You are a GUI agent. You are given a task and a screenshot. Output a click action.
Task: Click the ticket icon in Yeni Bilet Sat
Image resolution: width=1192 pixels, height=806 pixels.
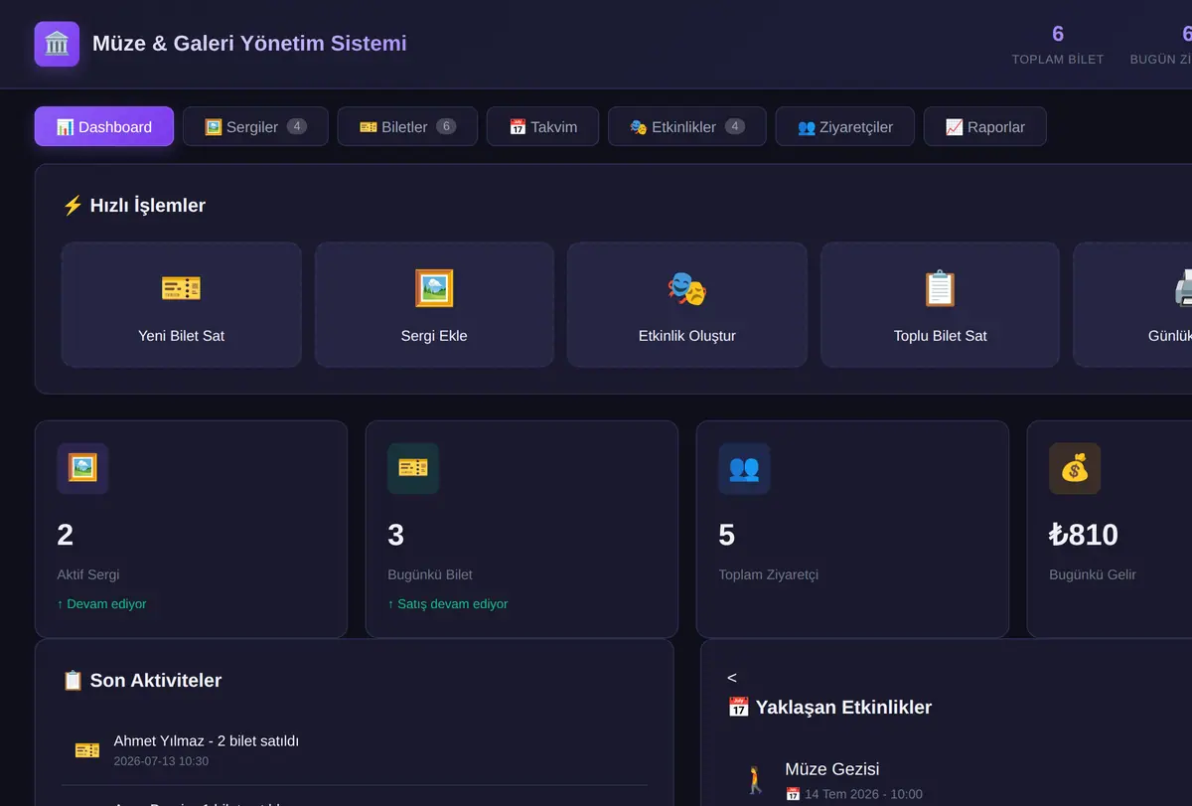[x=181, y=288]
